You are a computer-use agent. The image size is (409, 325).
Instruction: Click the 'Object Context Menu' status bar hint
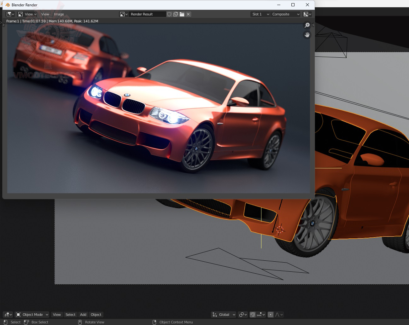[x=176, y=322]
